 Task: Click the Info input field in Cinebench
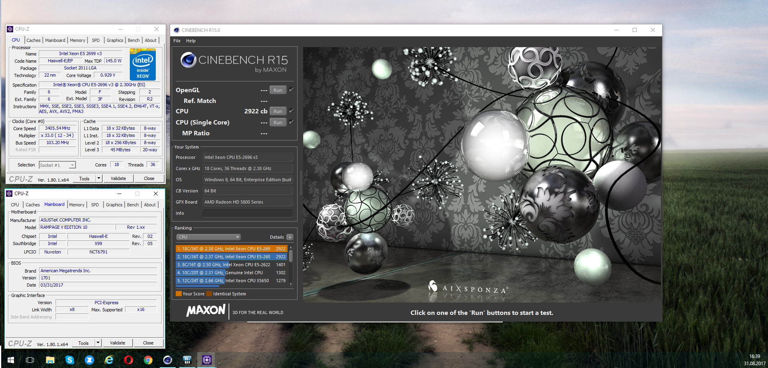(x=248, y=213)
